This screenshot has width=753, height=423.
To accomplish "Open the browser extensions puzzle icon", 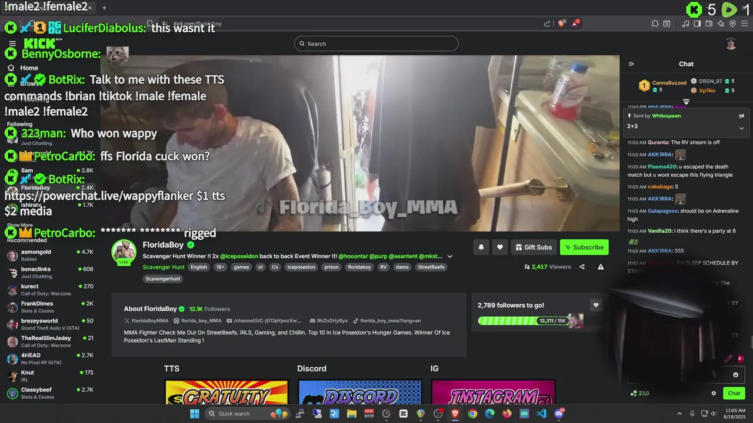I will pos(655,23).
